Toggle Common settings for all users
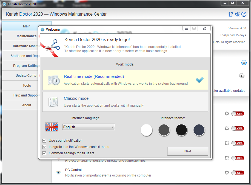Screen dimensions: 251x185 click(x=44, y=153)
